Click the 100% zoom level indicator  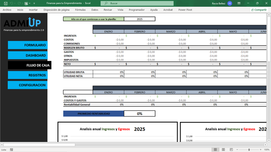[267, 150]
